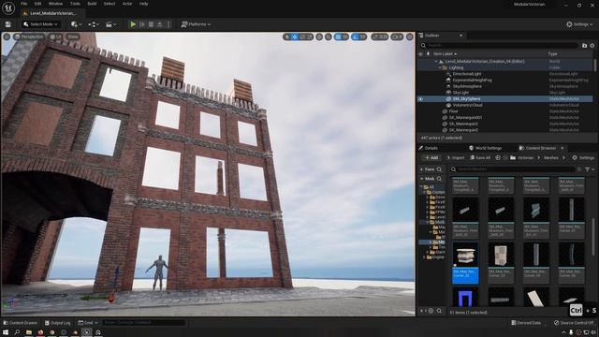This screenshot has height=337, width=599.
Task: Open the Blueprints toolbar dropdown
Action: [93, 24]
